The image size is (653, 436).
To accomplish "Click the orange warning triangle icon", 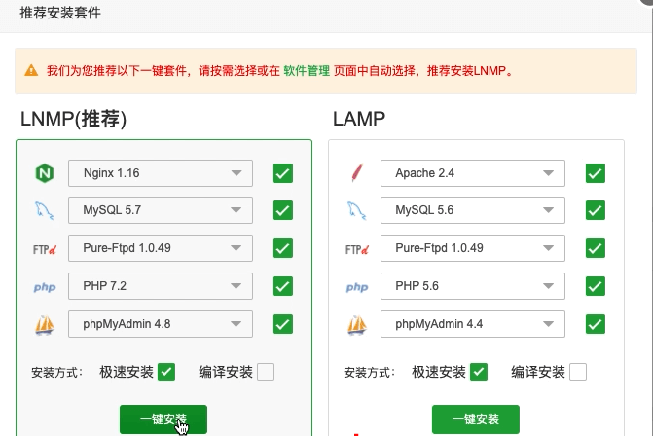I will tap(31, 70).
